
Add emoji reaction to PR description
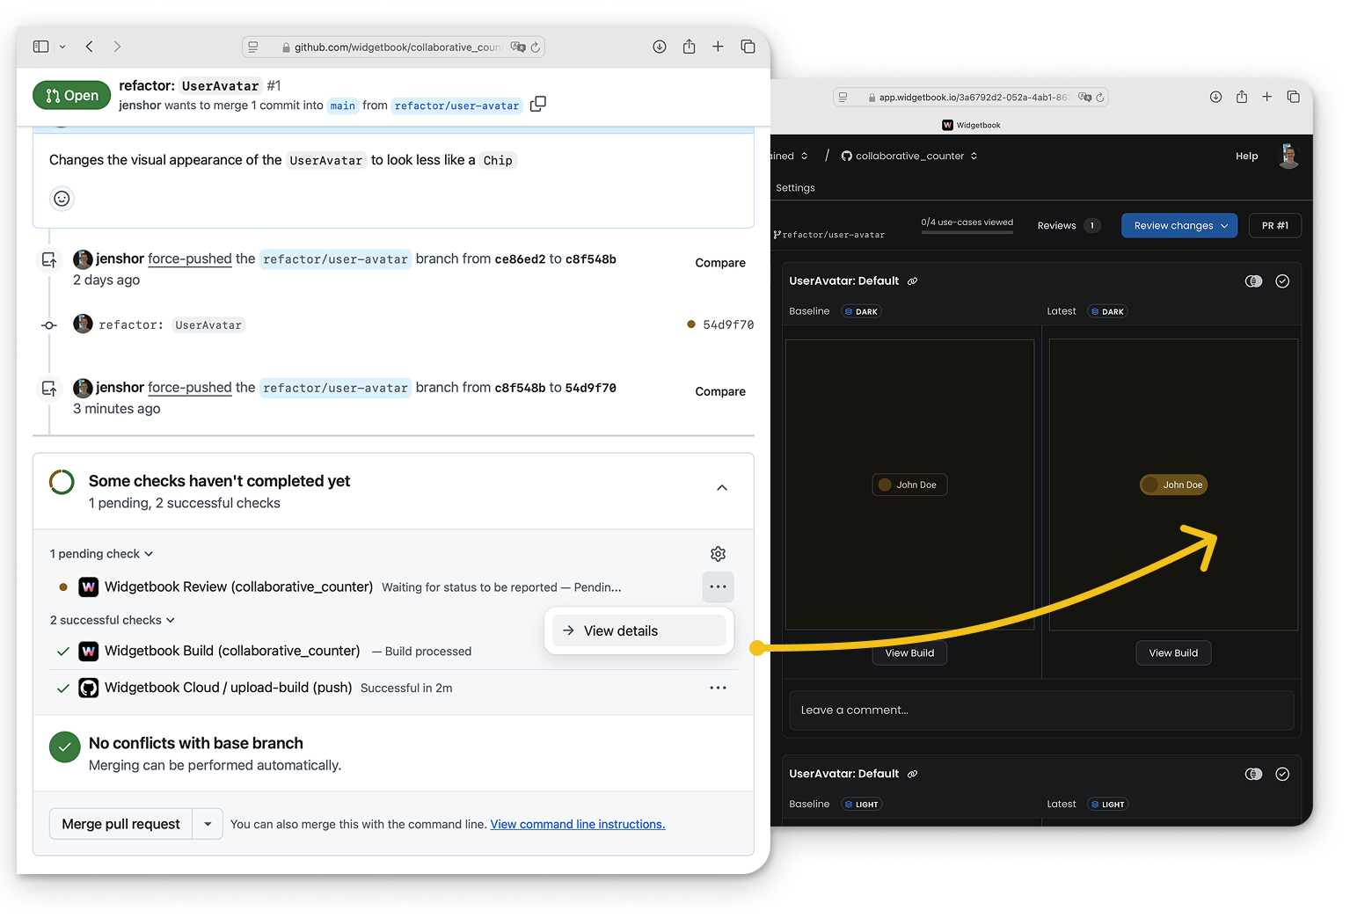click(62, 199)
